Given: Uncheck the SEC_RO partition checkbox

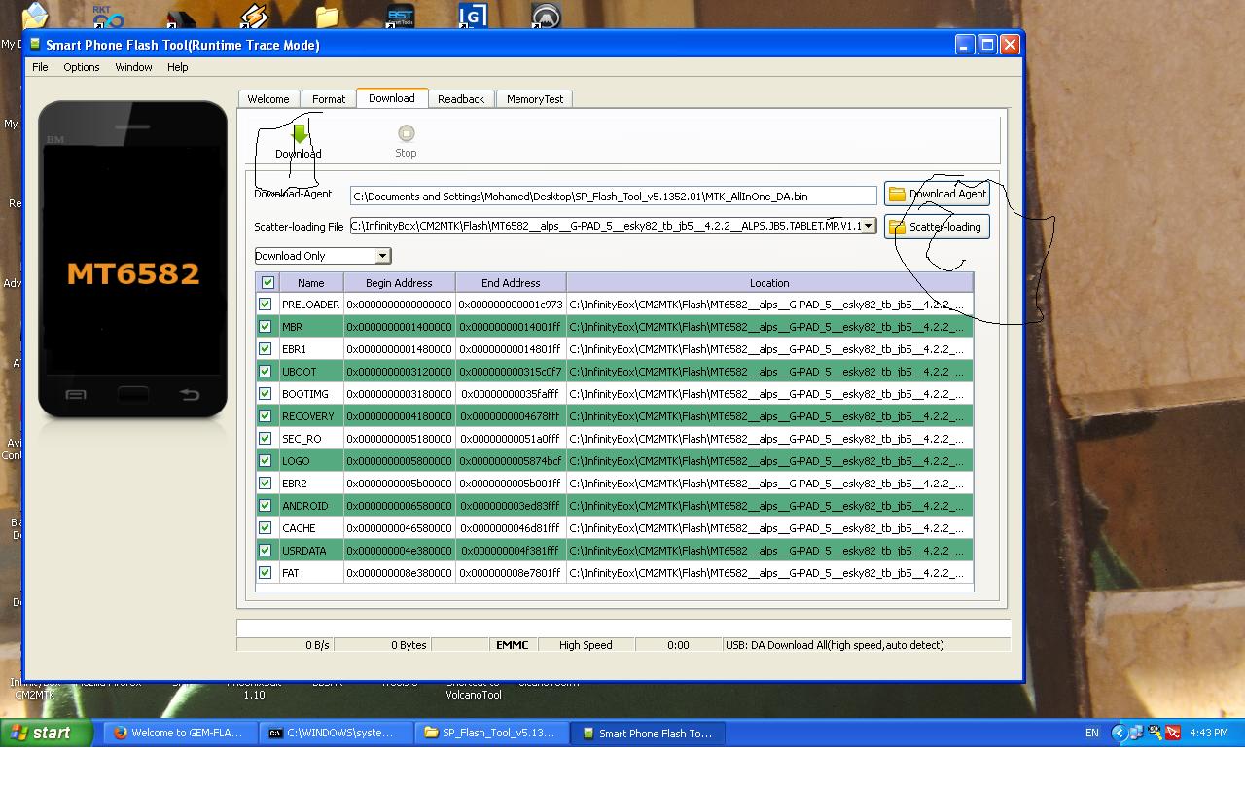Looking at the screenshot, I should coord(266,439).
